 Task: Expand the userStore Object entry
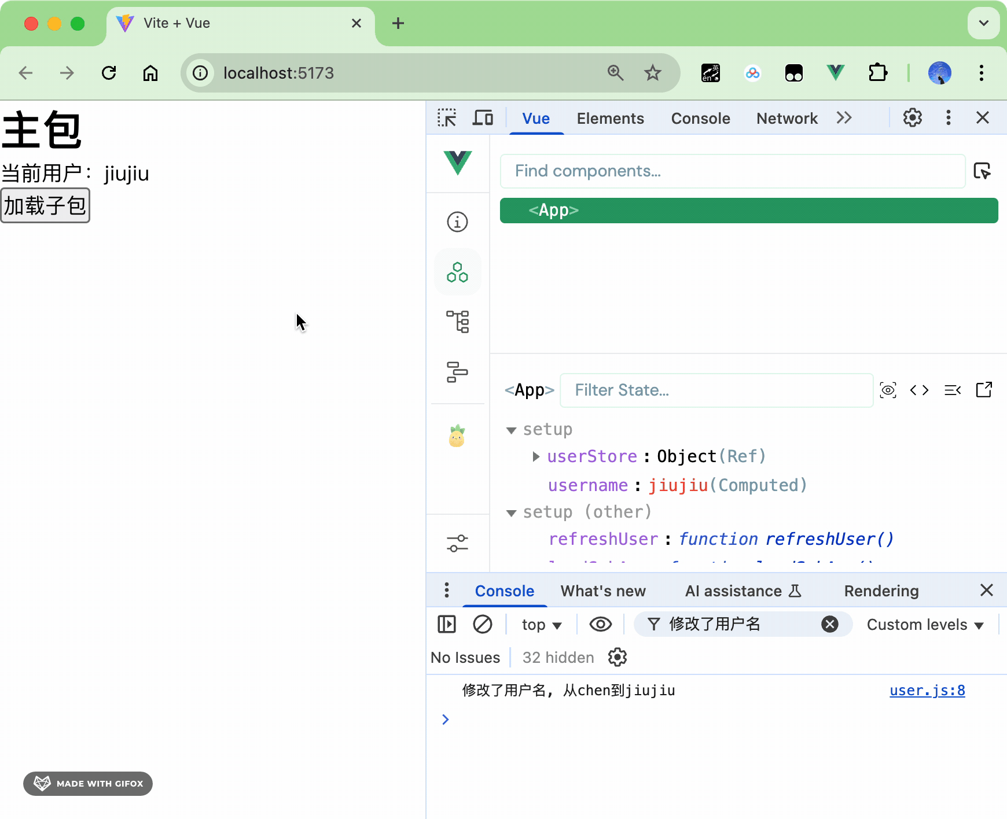[x=535, y=456]
